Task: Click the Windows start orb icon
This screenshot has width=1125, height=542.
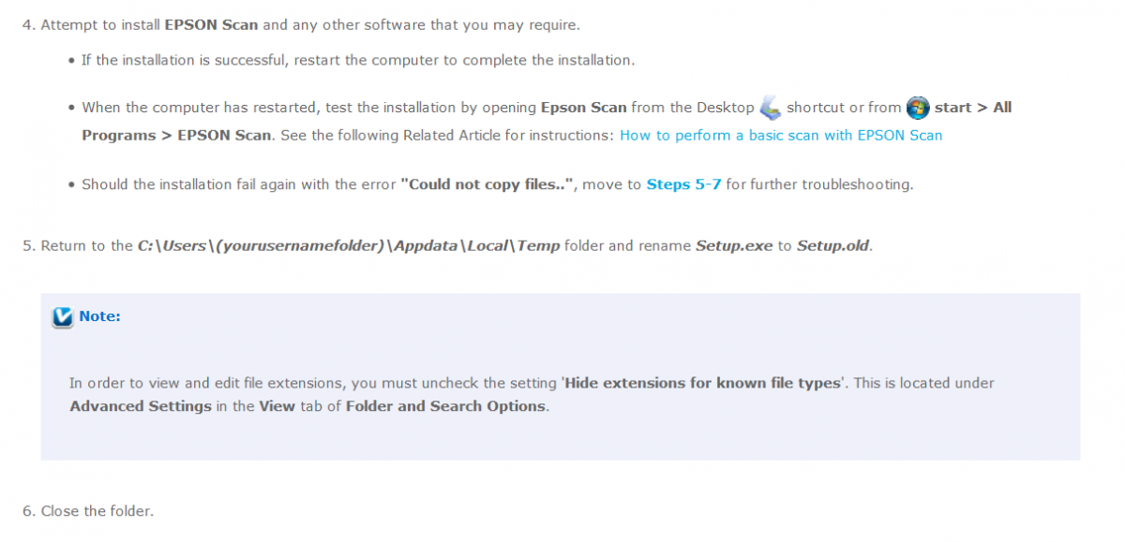Action: tap(918, 108)
